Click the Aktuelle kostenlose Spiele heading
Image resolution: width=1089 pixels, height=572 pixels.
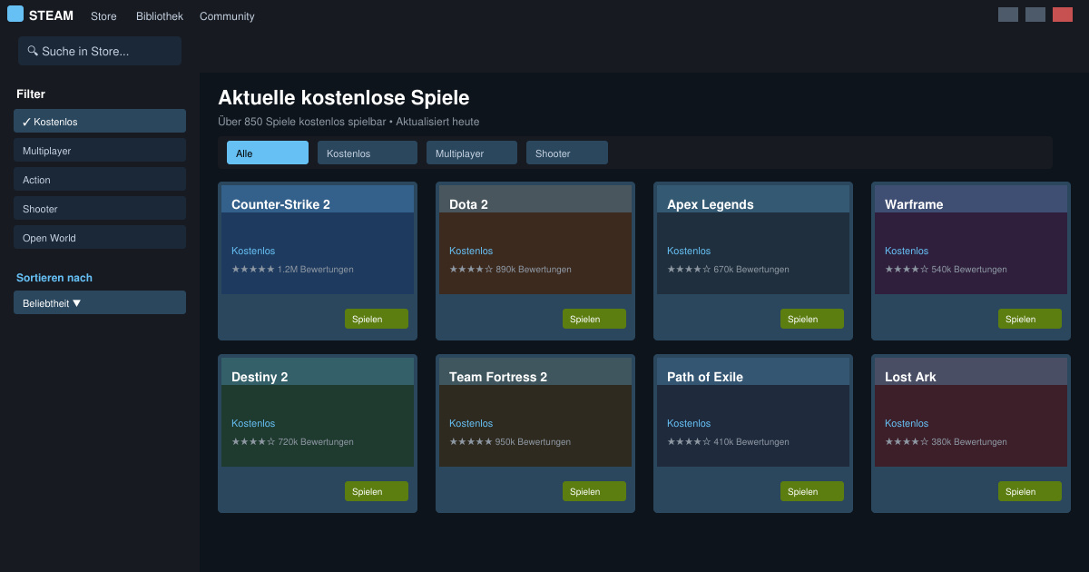click(x=344, y=98)
